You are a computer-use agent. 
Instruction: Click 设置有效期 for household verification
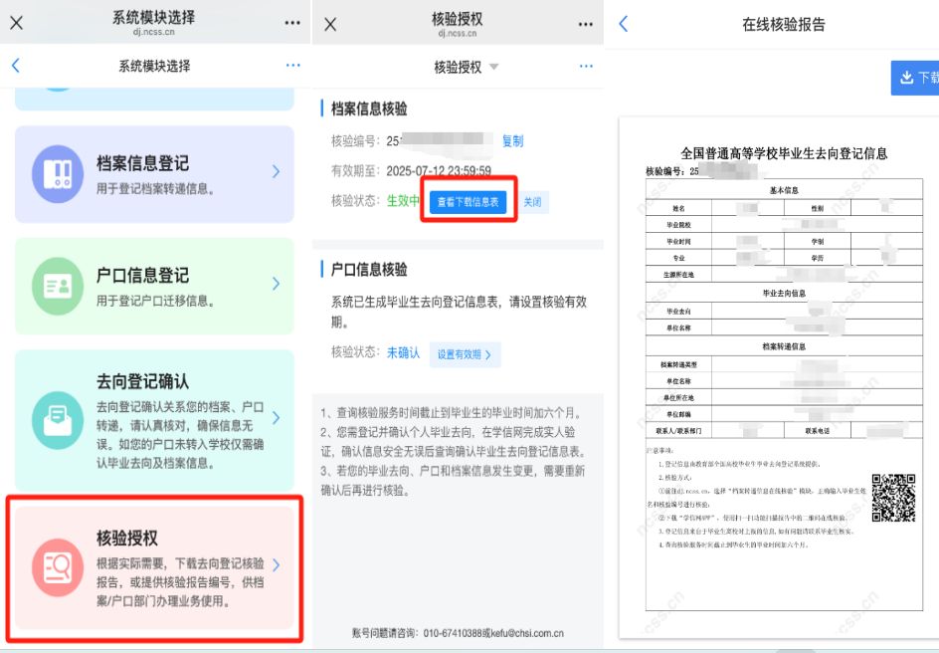(x=465, y=353)
